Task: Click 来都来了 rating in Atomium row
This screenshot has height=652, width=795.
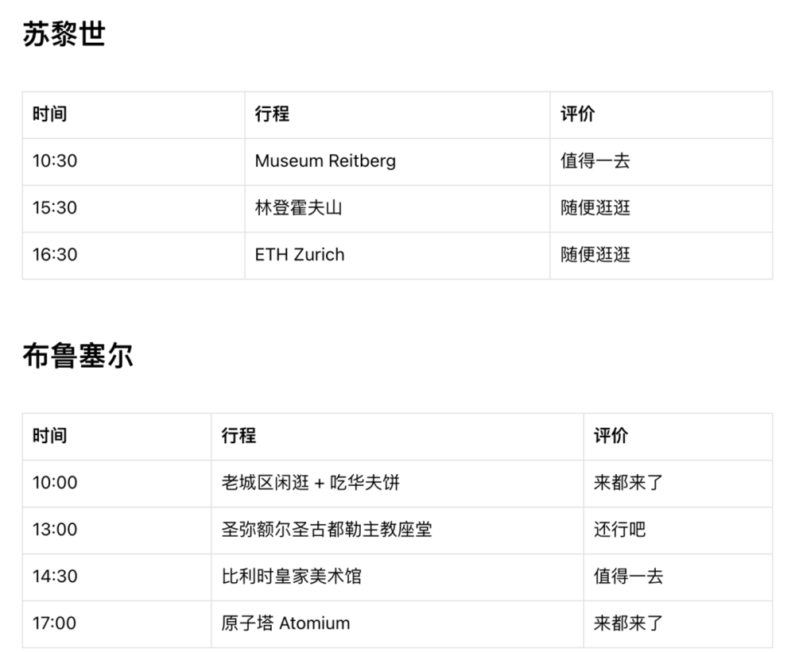Action: point(628,623)
